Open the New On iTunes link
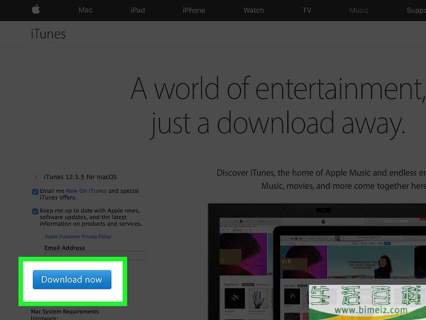Viewport: 426px width, 320px height. 87,191
